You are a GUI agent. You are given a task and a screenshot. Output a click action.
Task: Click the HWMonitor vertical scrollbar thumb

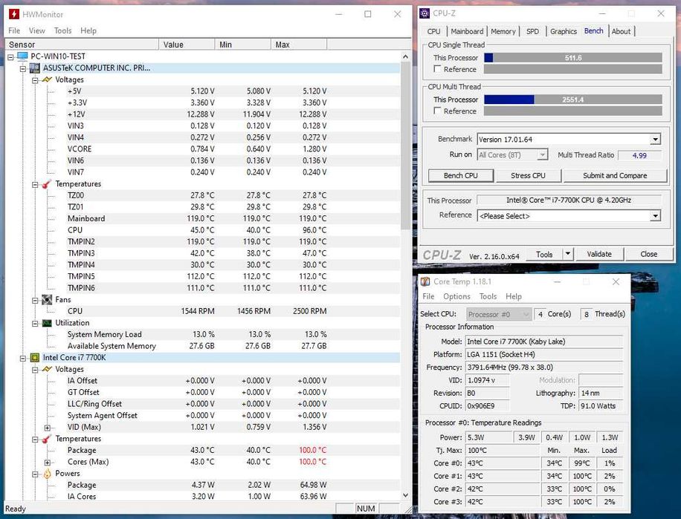pos(404,146)
